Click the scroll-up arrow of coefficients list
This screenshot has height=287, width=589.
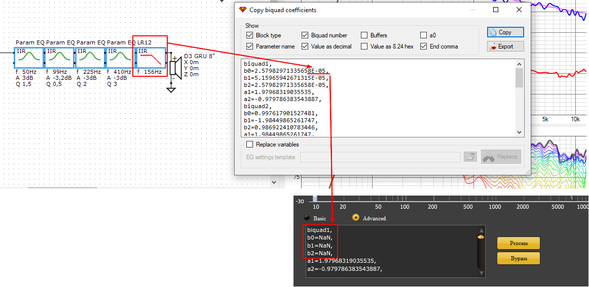click(519, 64)
